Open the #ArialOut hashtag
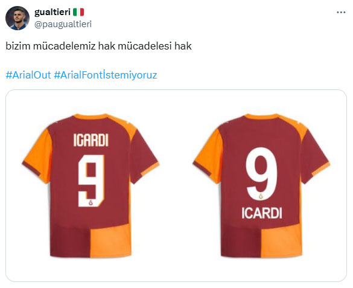This screenshot has height=288, width=353. coord(28,75)
